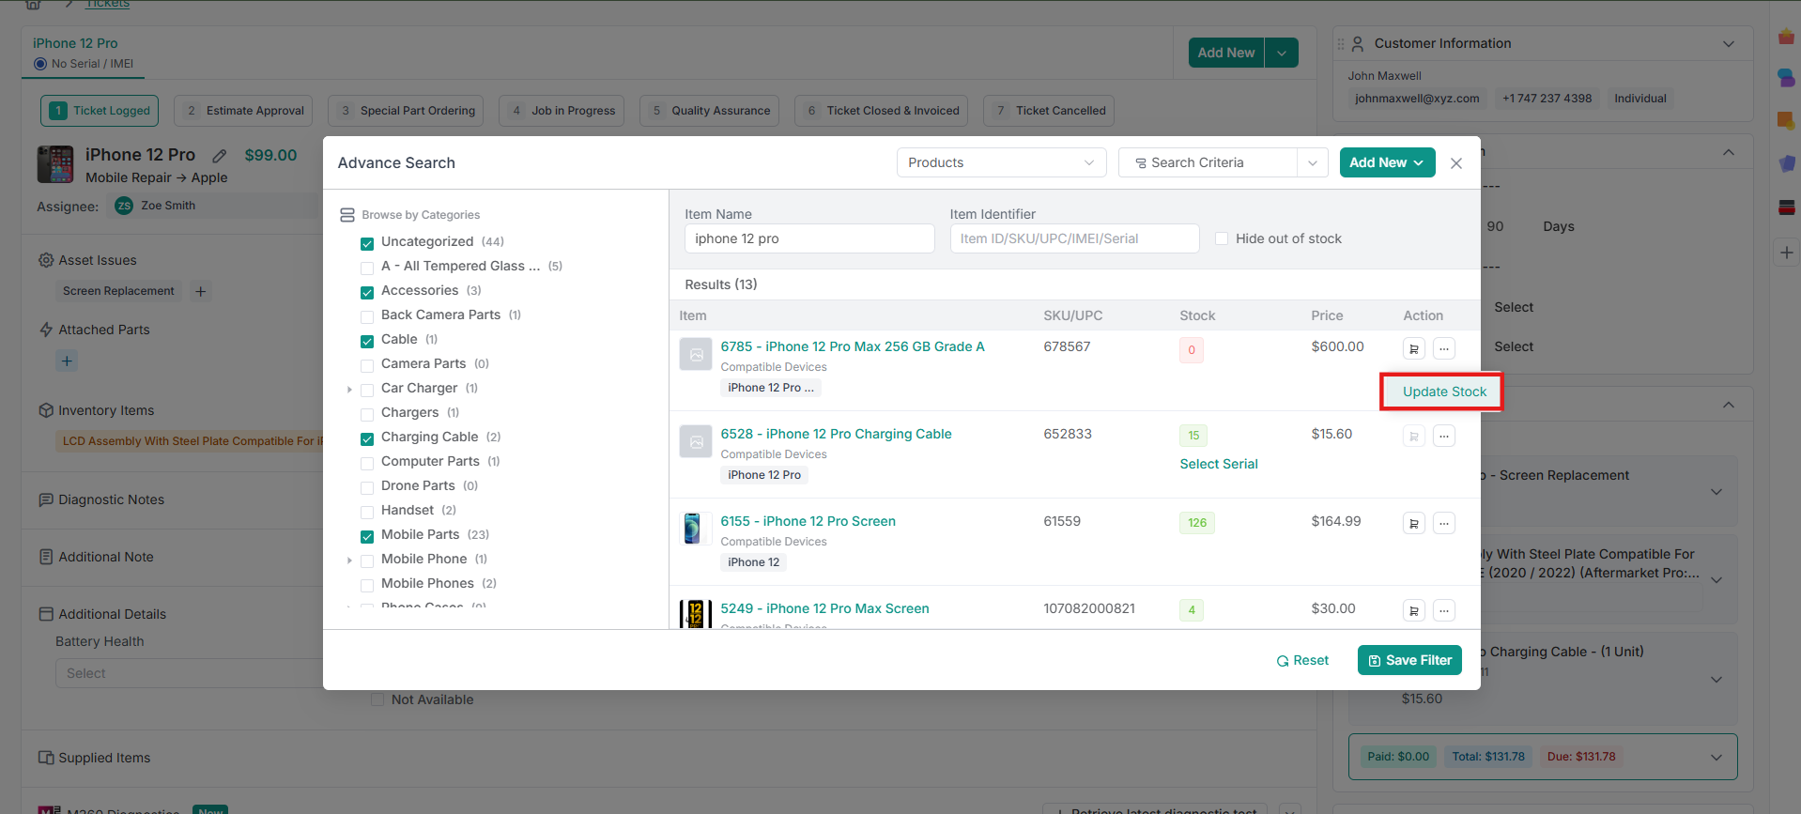Open the Battery Health Select dropdown

(x=188, y=673)
